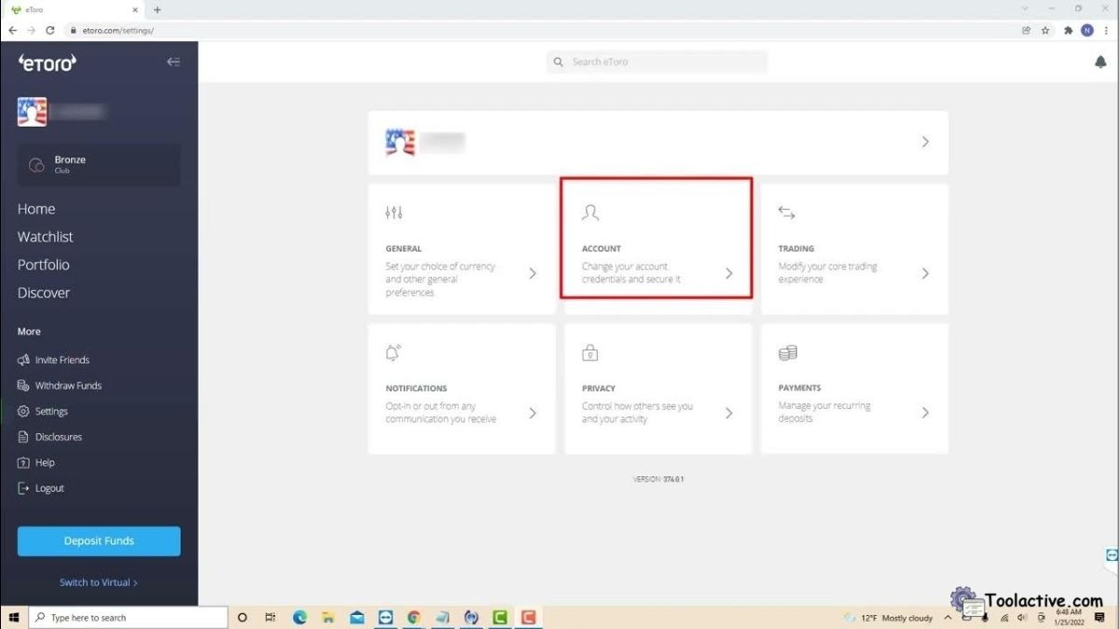The height and width of the screenshot is (629, 1119).
Task: Open profile card via right chevron
Action: (925, 142)
